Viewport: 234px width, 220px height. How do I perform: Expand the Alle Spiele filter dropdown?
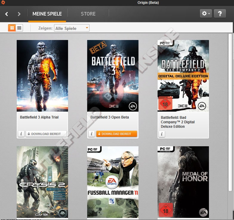coord(72,28)
